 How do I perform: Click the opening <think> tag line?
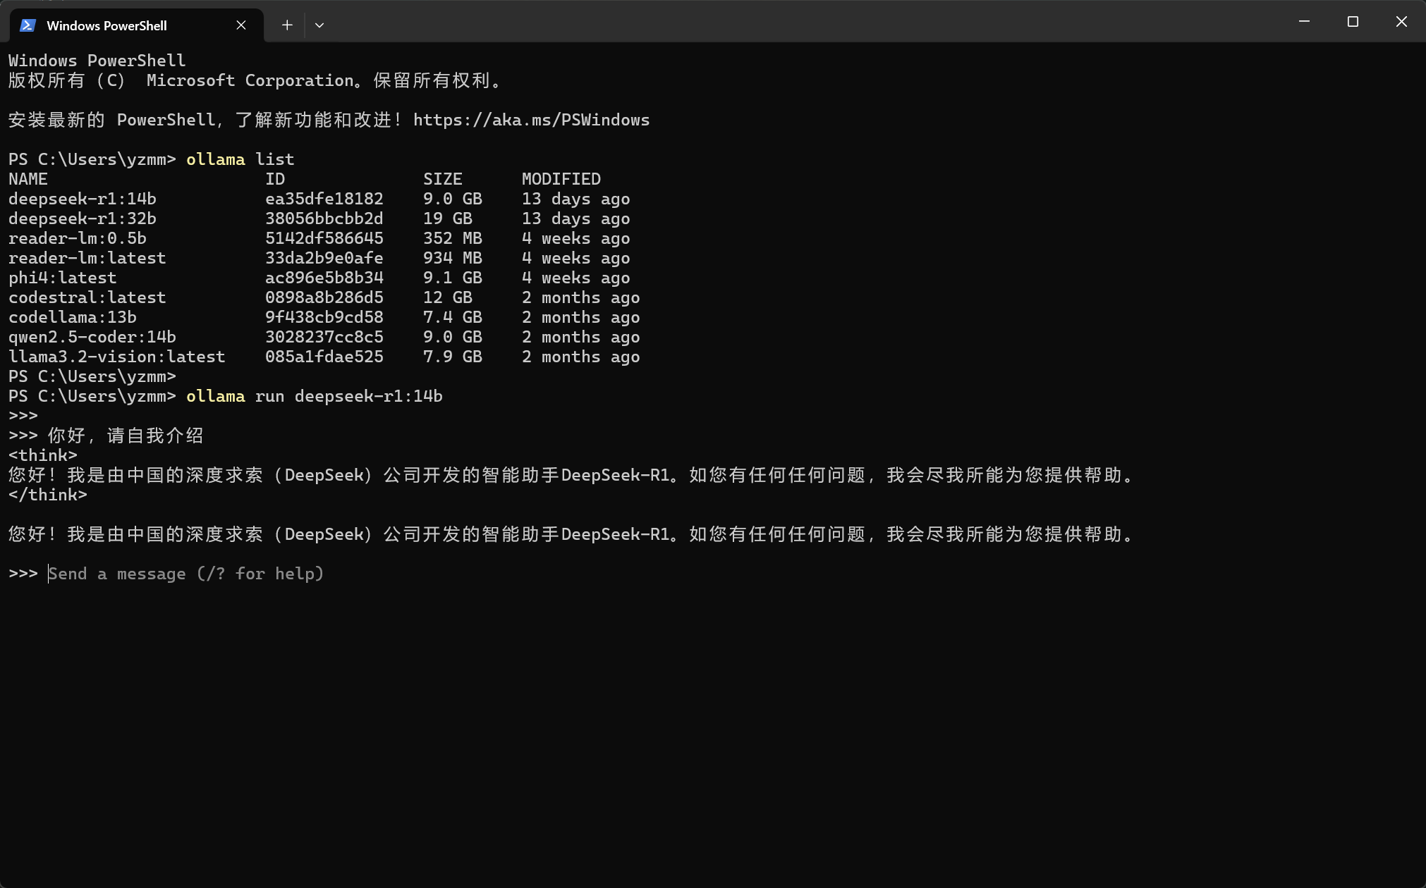click(x=43, y=455)
